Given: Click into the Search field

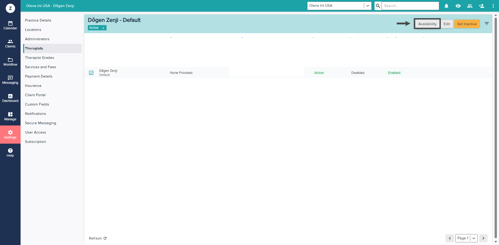Looking at the screenshot, I should (x=410, y=6).
